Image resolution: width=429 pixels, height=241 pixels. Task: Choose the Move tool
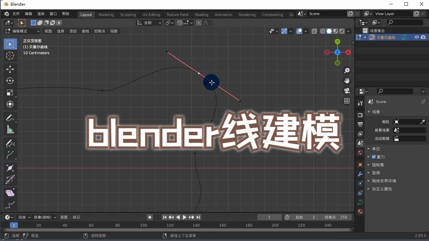click(10, 69)
